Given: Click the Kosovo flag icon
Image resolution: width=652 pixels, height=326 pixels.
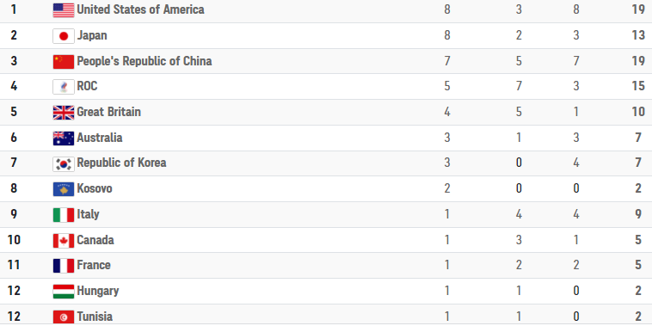Looking at the screenshot, I should coord(63,189).
